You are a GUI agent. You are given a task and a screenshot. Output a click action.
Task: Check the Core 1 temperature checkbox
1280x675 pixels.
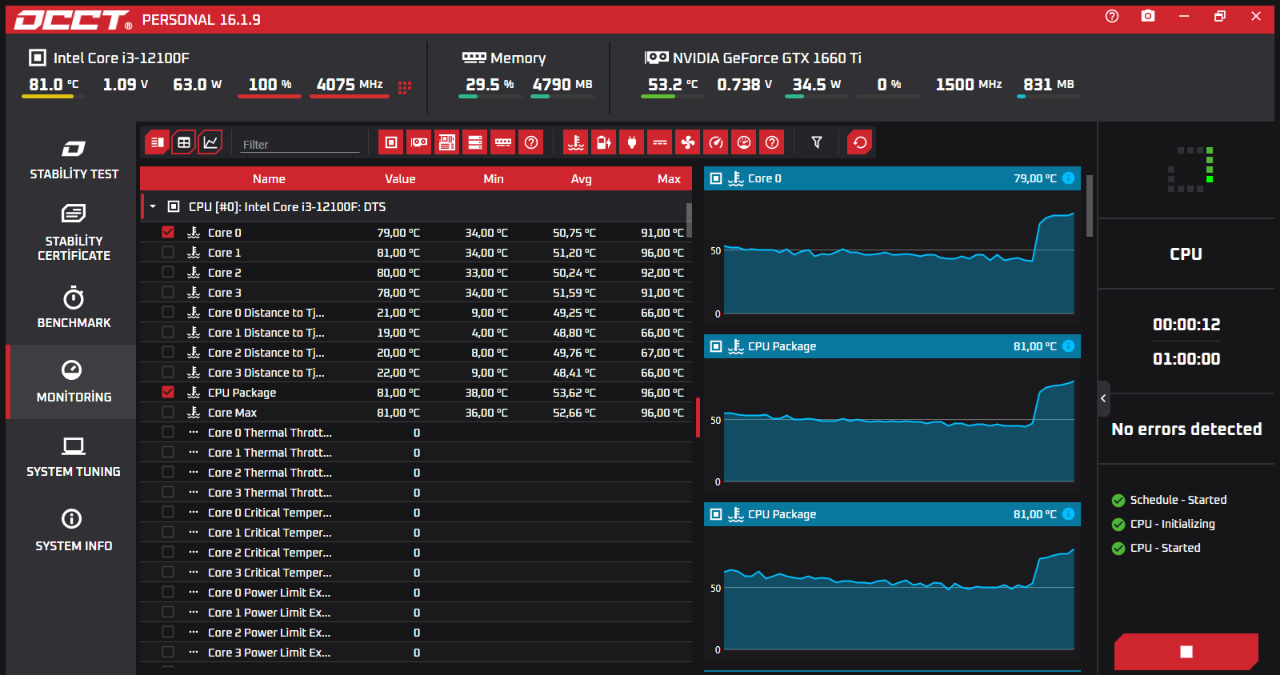point(168,252)
